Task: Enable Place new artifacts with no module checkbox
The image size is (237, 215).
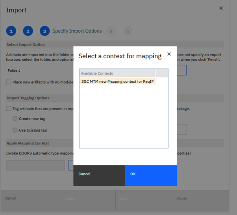Action: (x=9, y=82)
